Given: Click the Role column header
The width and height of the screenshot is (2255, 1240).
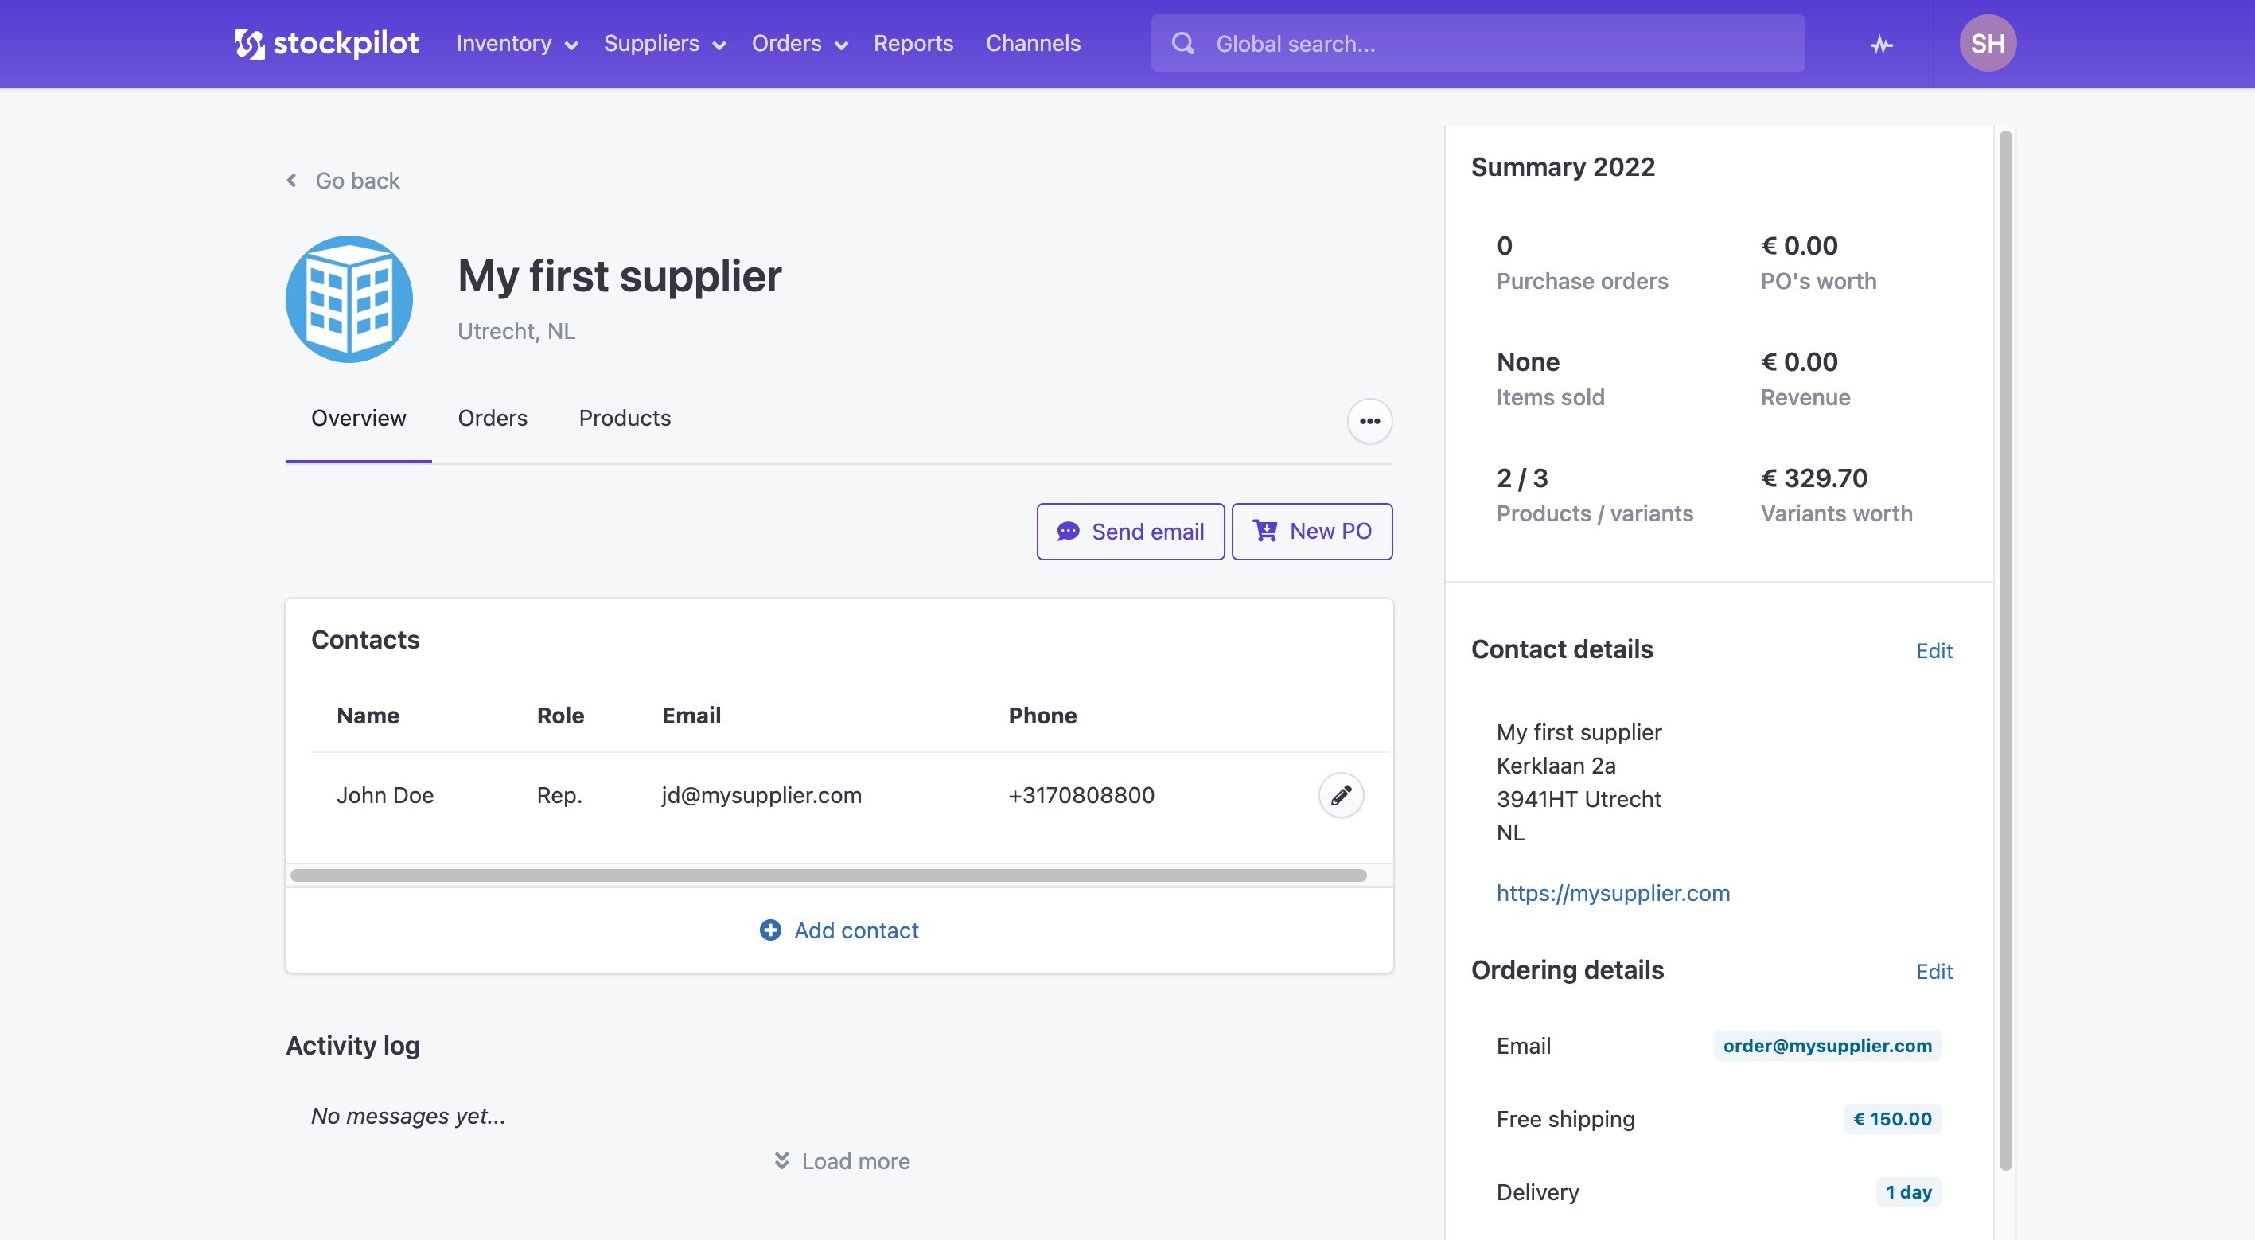Looking at the screenshot, I should (x=560, y=716).
